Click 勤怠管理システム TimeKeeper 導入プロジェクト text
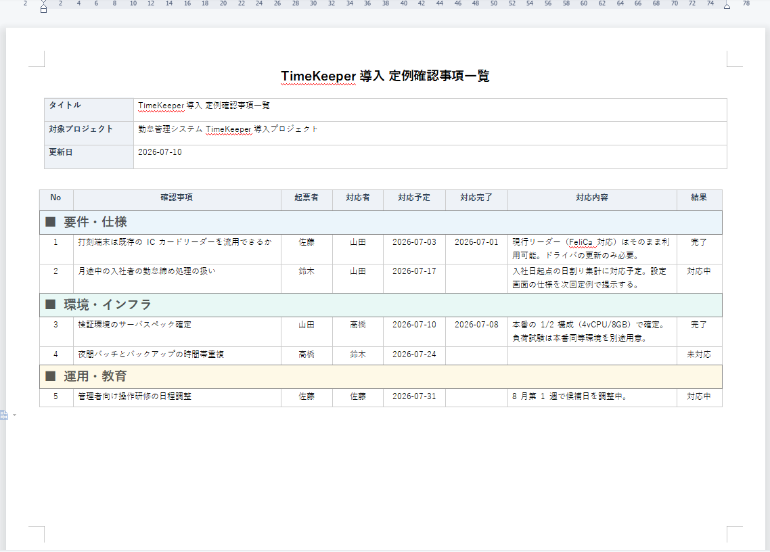The image size is (770, 552). click(x=228, y=129)
